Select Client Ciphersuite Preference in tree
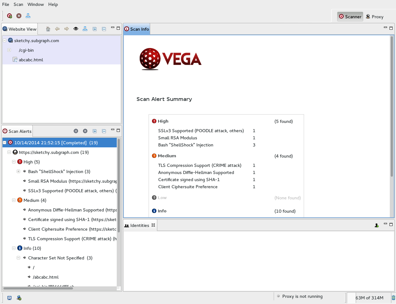 pyautogui.click(x=72, y=229)
